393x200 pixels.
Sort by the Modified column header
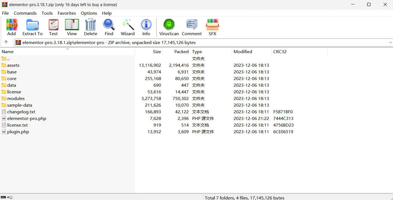252,52
